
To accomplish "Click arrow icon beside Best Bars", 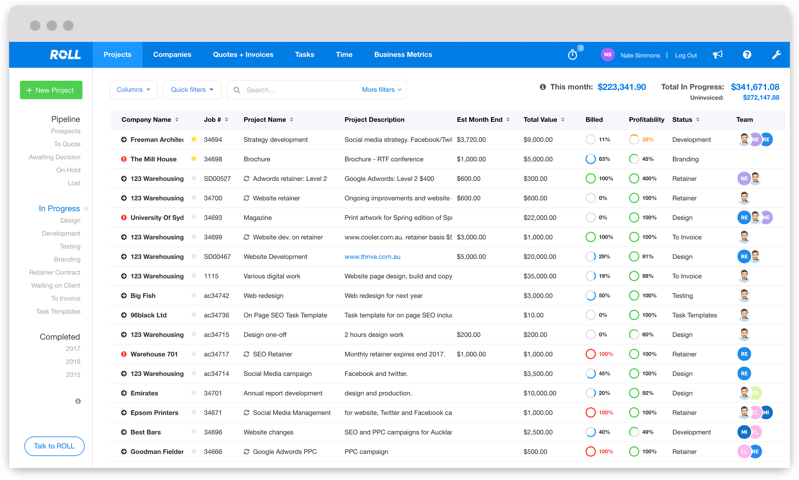I will pos(124,432).
